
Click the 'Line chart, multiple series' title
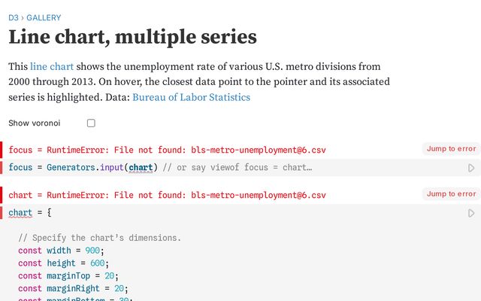(132, 37)
